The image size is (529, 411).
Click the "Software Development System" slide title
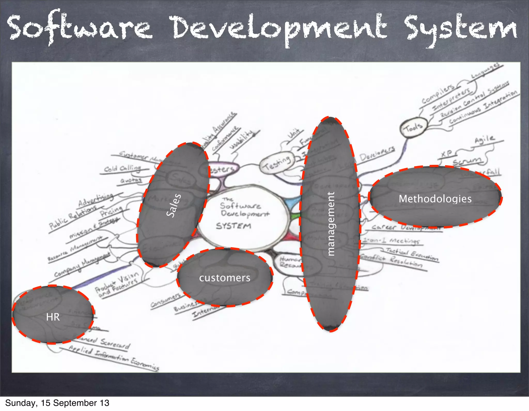point(262,28)
